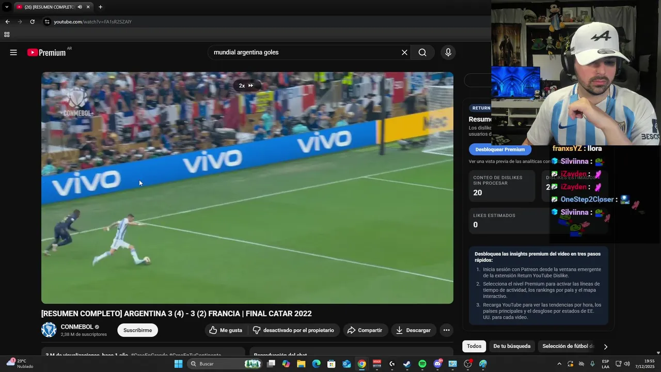The width and height of the screenshot is (661, 372).
Task: Click the 2,38 M de suscriptores text
Action: (x=84, y=334)
